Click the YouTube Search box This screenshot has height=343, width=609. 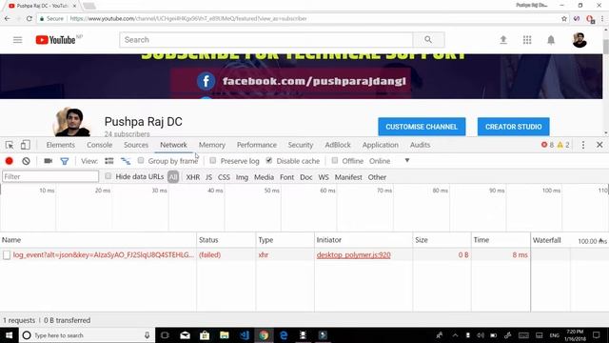266,40
